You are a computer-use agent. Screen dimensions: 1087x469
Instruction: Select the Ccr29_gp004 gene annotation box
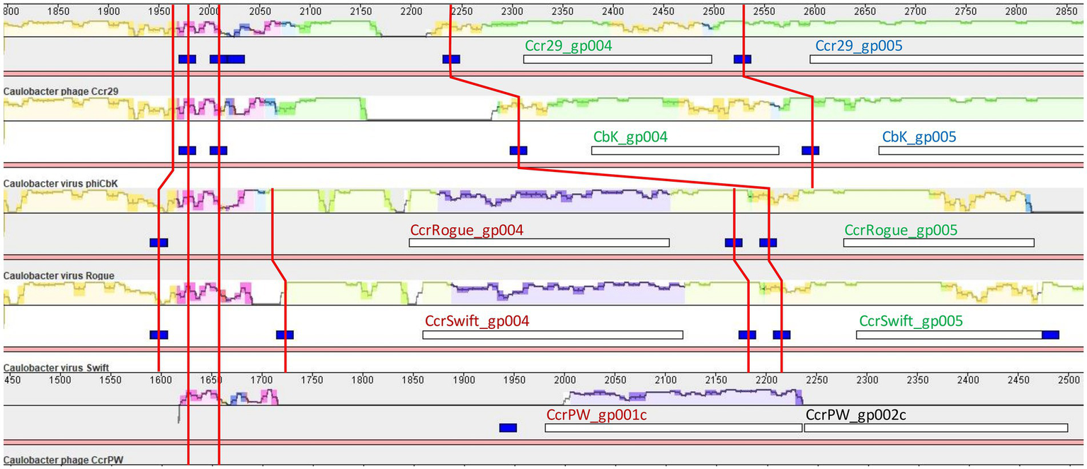tap(617, 59)
